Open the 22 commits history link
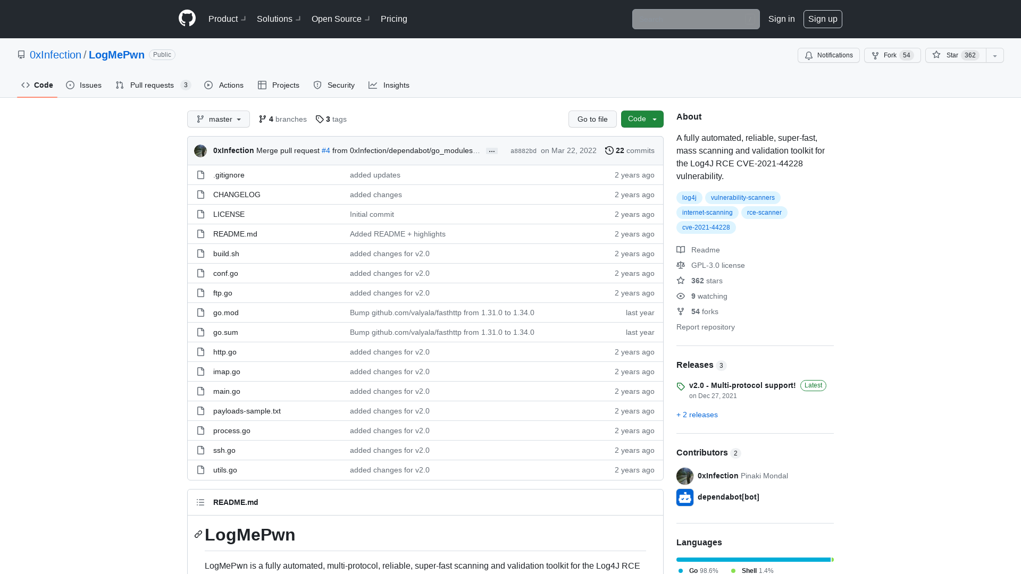Image resolution: width=1021 pixels, height=574 pixels. pyautogui.click(x=630, y=150)
